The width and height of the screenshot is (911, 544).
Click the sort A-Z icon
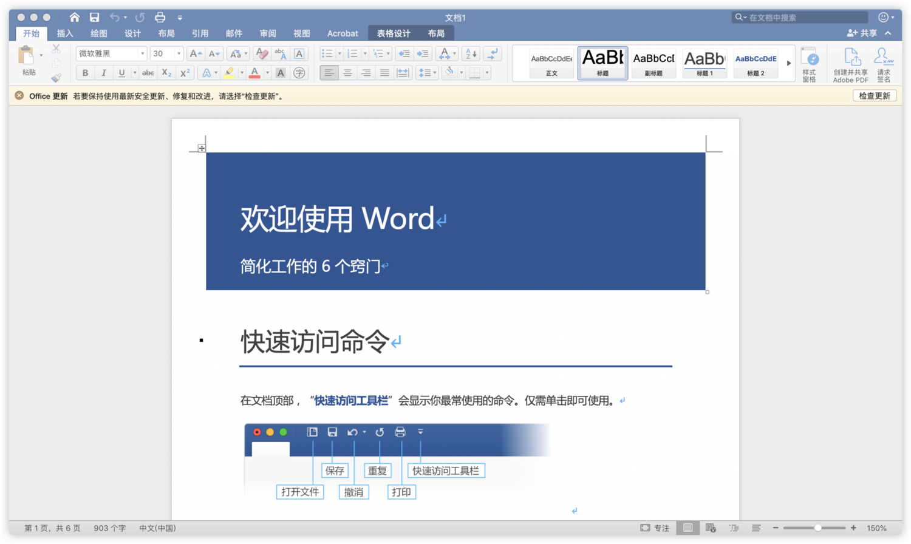click(471, 54)
